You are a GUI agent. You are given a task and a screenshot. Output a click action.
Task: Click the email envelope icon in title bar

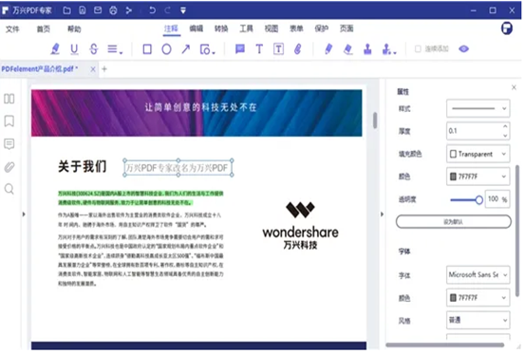tap(98, 10)
